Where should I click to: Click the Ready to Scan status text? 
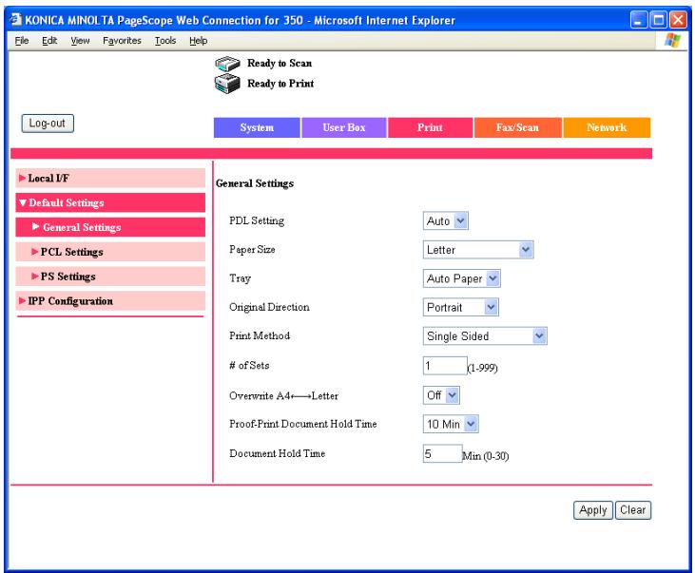pos(280,64)
